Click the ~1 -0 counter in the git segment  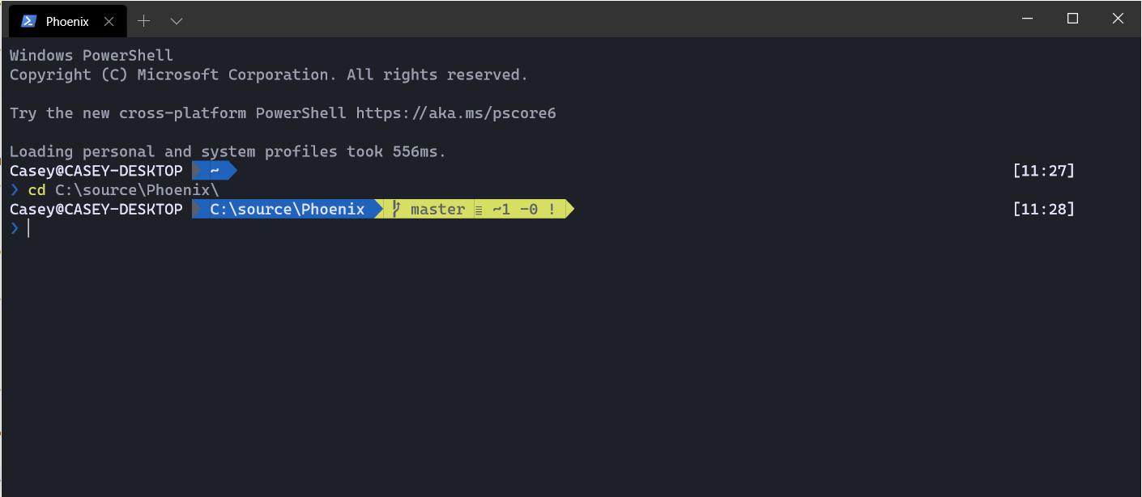pos(517,209)
